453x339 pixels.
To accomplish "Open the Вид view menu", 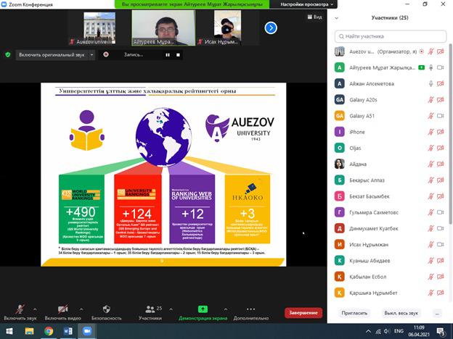I will tap(315, 17).
